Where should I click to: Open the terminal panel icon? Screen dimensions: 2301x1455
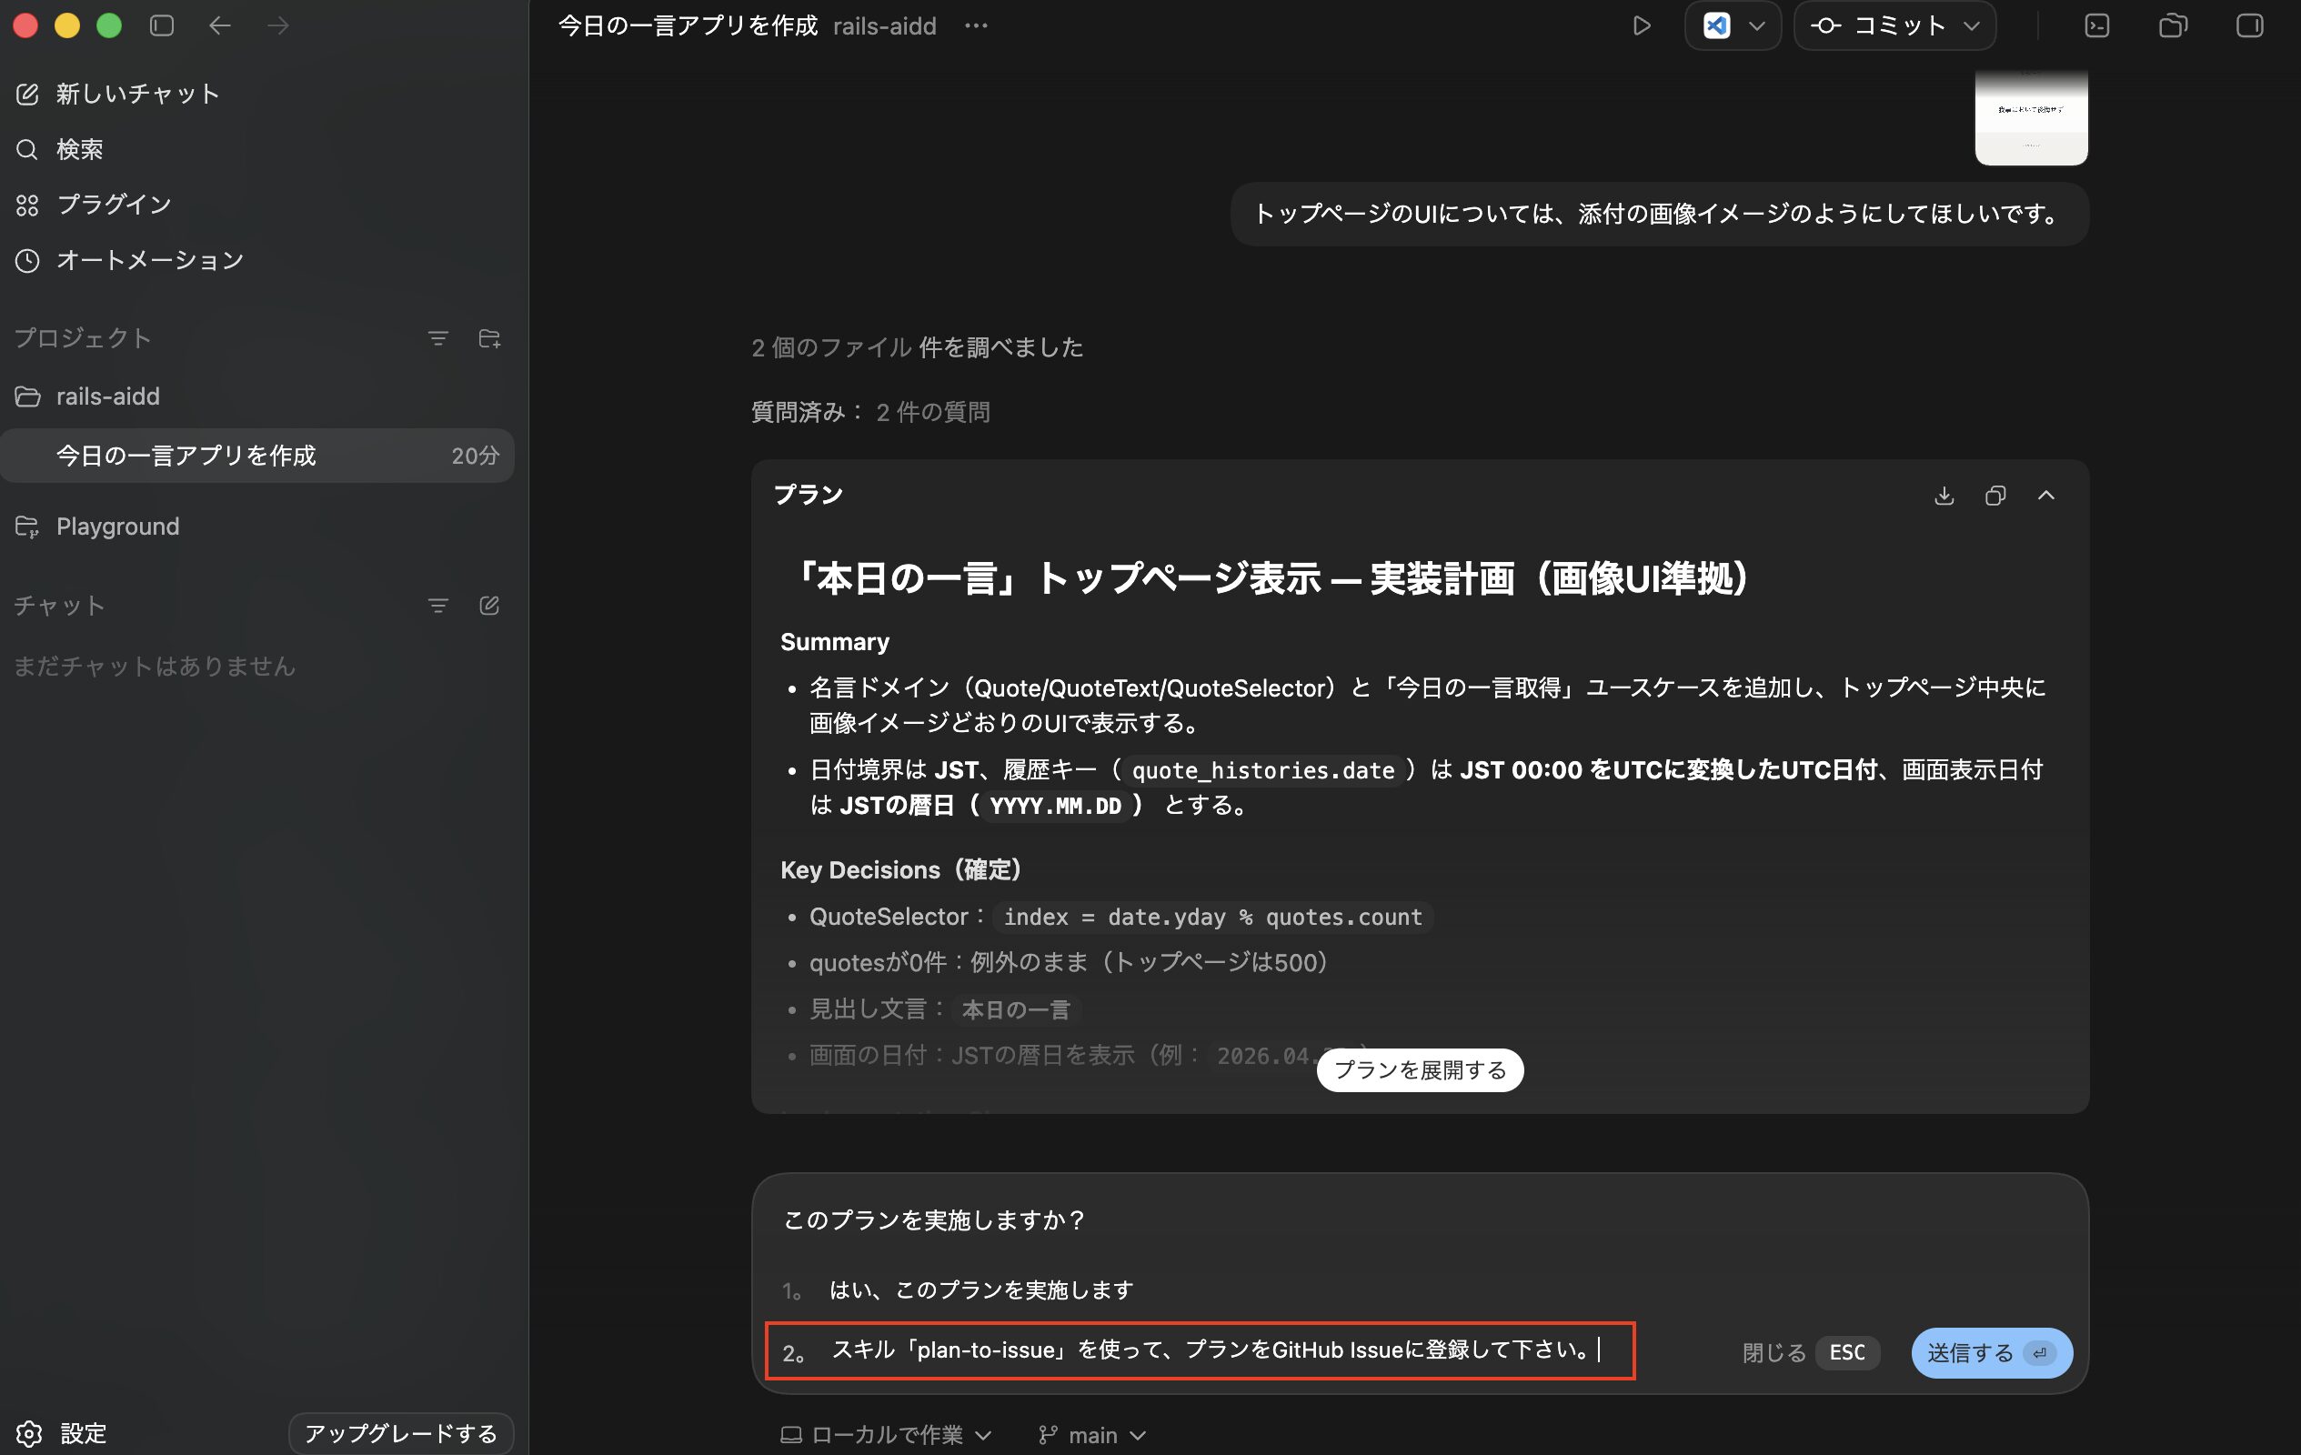(x=2096, y=25)
